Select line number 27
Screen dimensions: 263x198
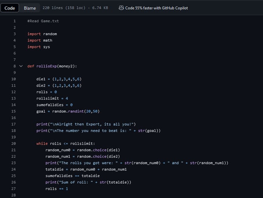pos(13,189)
